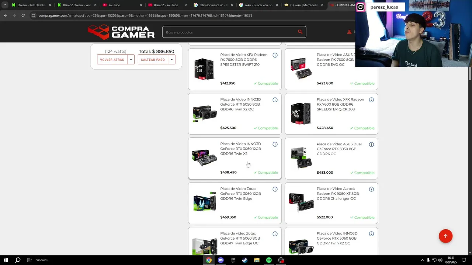472x265 pixels.
Task: Show info for Zotac RTX 3060 Twin Edge
Action: 275,189
